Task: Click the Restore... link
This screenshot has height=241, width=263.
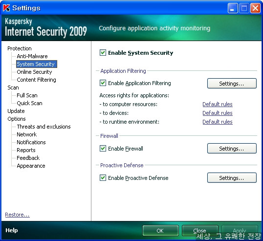Action: tap(17, 215)
